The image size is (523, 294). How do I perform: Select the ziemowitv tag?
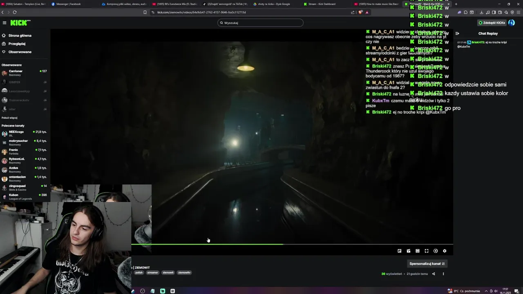pos(184,273)
